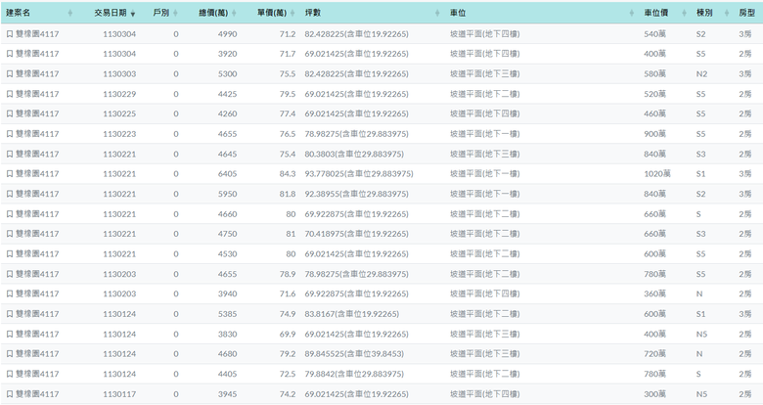Click the 交易日期 descending sort arrow
Viewport: 763px width, 405px height.
tap(133, 14)
